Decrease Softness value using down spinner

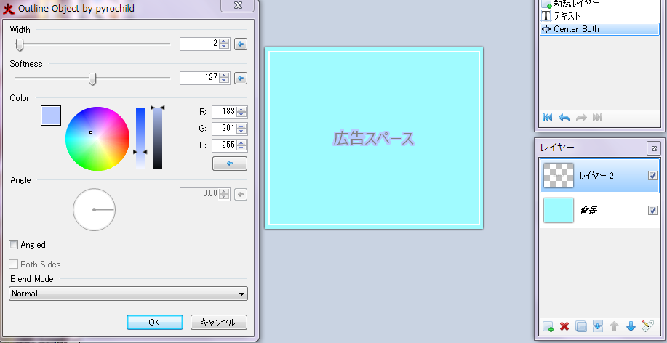click(x=224, y=81)
